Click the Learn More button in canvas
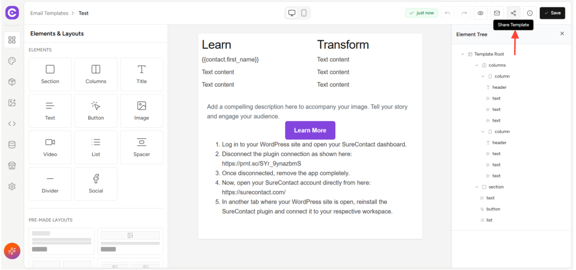The image size is (576, 270). tap(310, 130)
